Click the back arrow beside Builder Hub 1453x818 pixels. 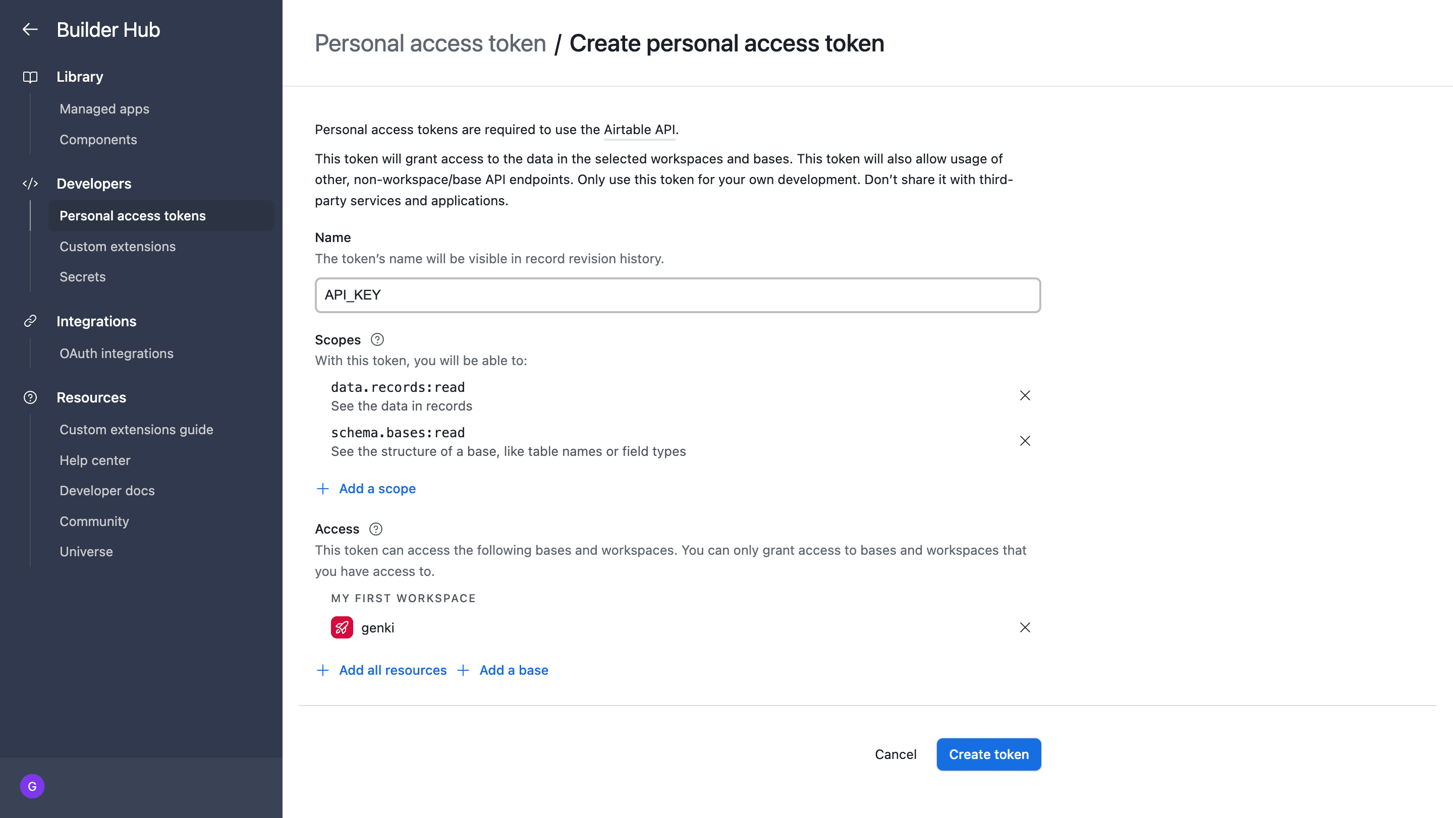[30, 29]
